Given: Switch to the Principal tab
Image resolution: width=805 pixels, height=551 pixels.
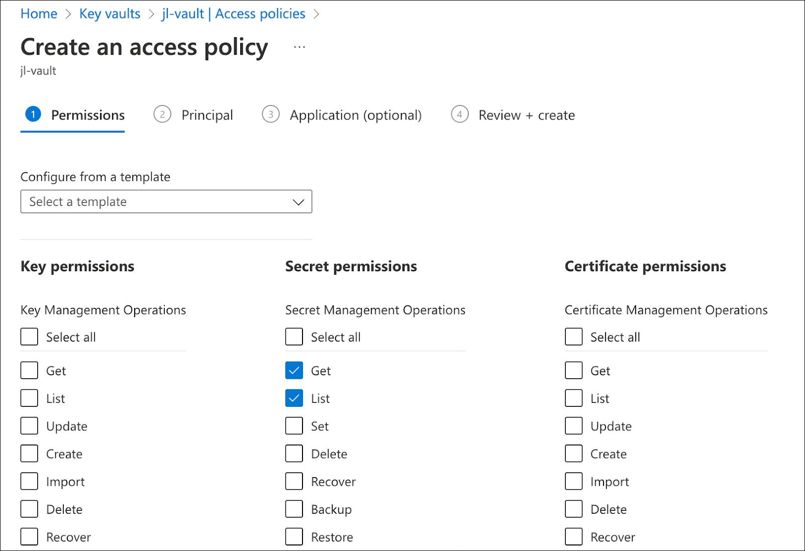Looking at the screenshot, I should click(x=207, y=116).
